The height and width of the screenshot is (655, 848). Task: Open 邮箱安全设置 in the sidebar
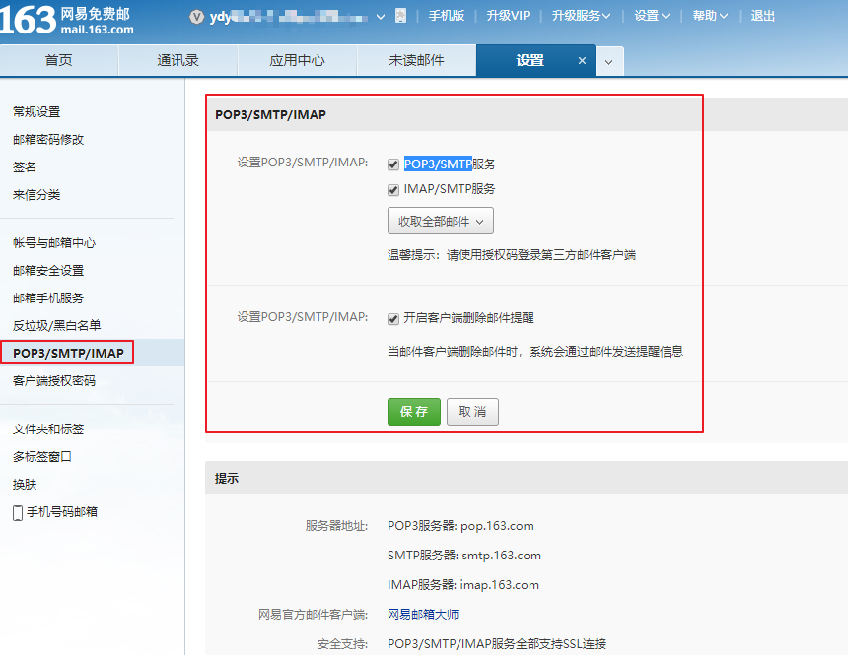coord(48,271)
